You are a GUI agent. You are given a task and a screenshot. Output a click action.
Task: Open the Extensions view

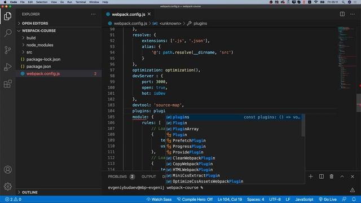[x=7, y=84]
